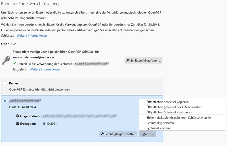This screenshot has height=146, width=227.
Task: Open Weitere Informationen link under intro text
Action: pyautogui.click(x=32, y=35)
